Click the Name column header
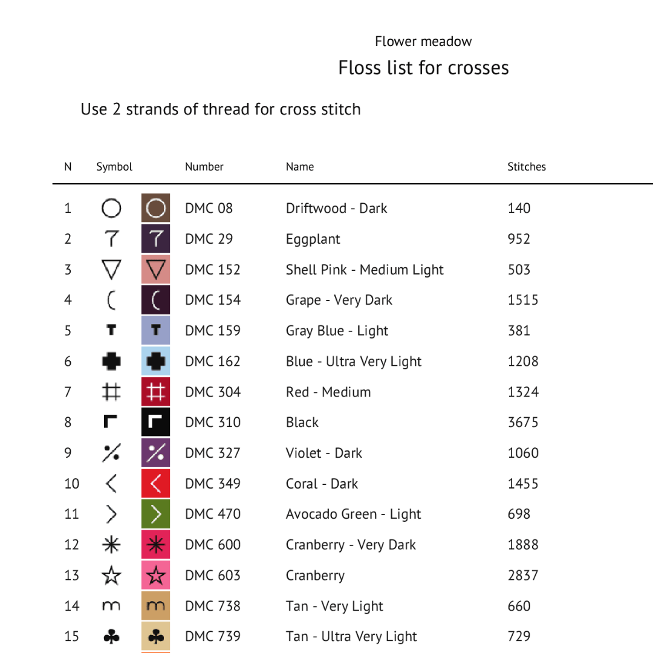This screenshot has height=653, width=653. [x=300, y=167]
